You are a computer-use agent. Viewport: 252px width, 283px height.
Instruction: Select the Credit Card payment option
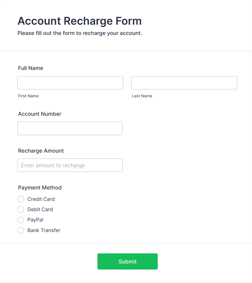21,199
